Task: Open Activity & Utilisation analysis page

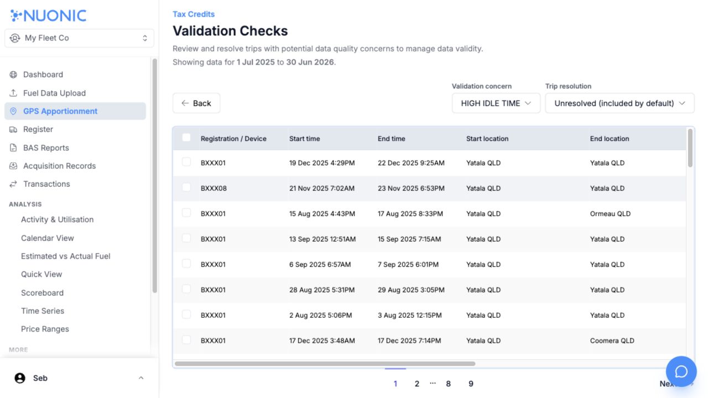Action: pyautogui.click(x=58, y=219)
